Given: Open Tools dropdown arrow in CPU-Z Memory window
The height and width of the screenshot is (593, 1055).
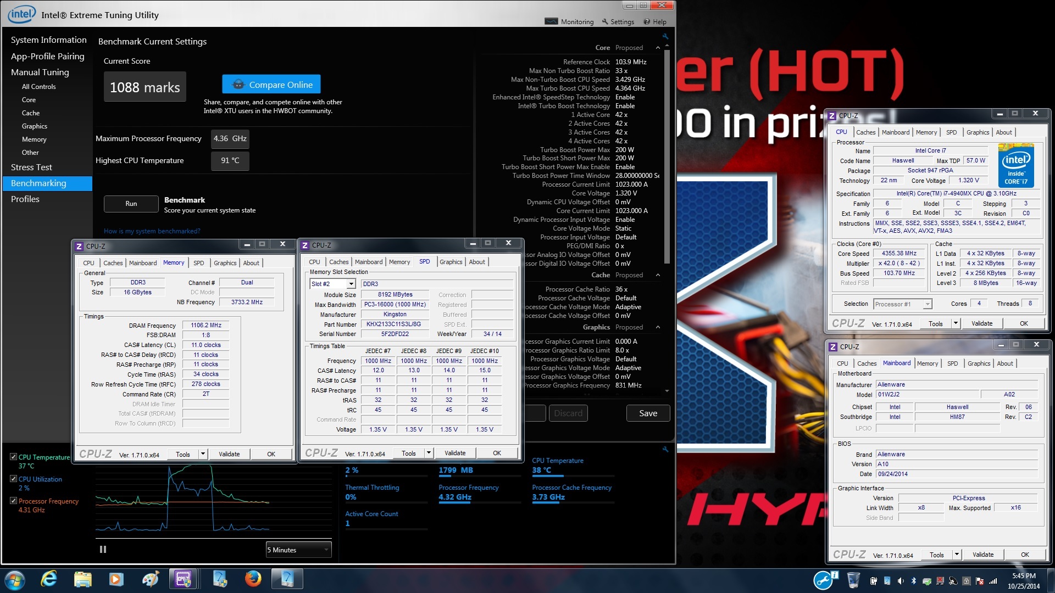Looking at the screenshot, I should pos(203,454).
